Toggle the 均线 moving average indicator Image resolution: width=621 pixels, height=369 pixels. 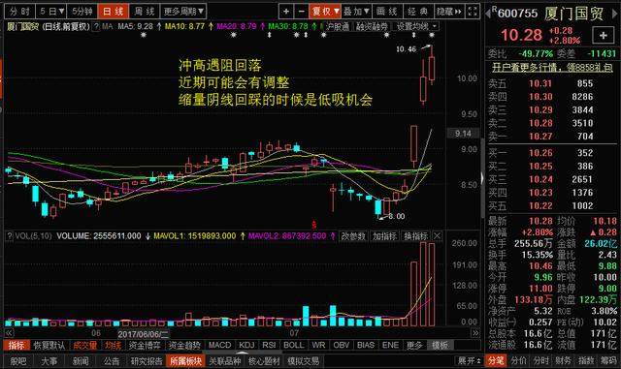pos(113,345)
